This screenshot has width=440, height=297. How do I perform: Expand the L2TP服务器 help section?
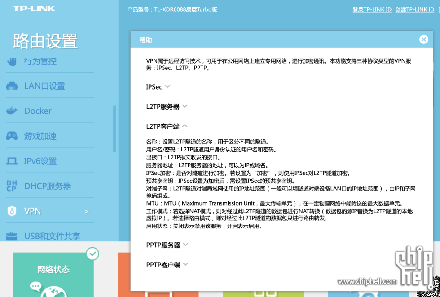[167, 107]
